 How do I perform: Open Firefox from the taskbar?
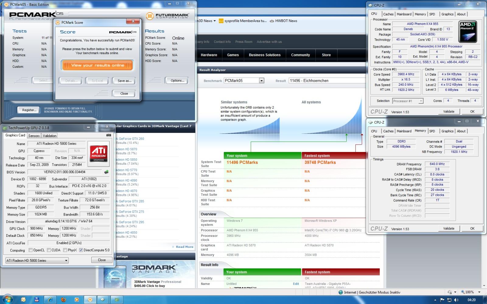[63, 299]
